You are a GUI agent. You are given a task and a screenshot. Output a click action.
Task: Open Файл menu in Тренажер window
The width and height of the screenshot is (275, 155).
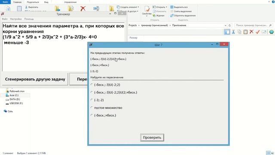5,19
